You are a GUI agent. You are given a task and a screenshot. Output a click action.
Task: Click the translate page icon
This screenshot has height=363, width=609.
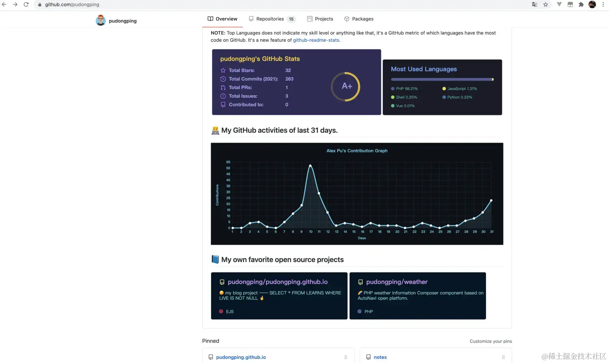[535, 4]
